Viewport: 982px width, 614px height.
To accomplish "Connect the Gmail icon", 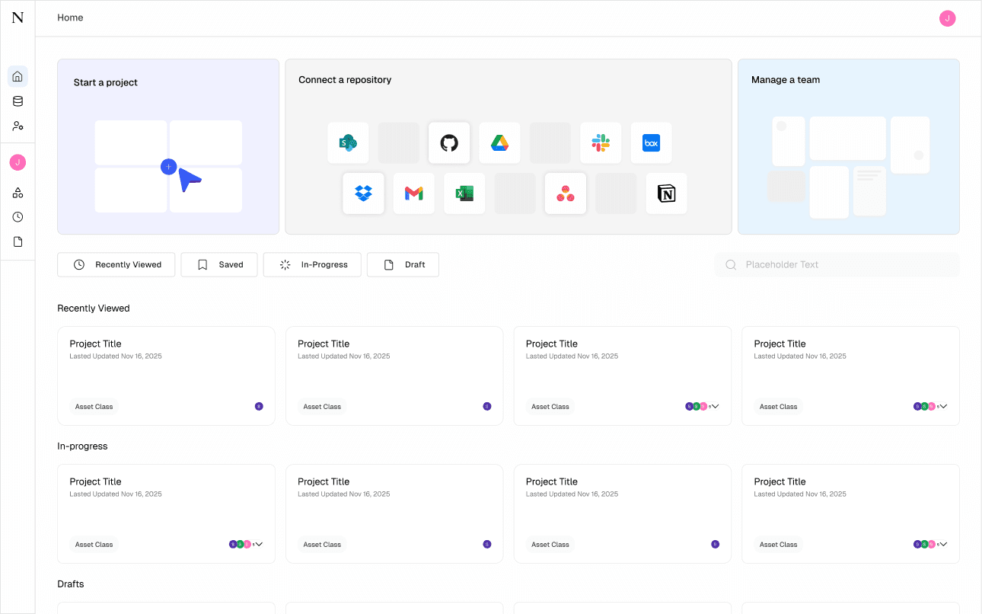I will click(x=413, y=193).
